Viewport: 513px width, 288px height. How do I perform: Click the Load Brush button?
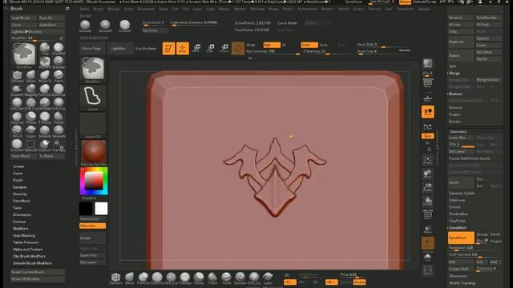[x=23, y=18]
